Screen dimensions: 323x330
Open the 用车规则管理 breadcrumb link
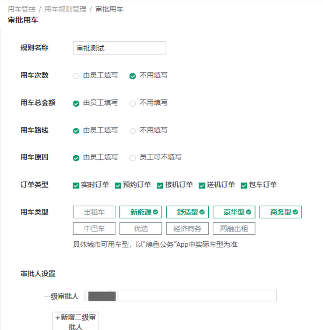point(66,9)
